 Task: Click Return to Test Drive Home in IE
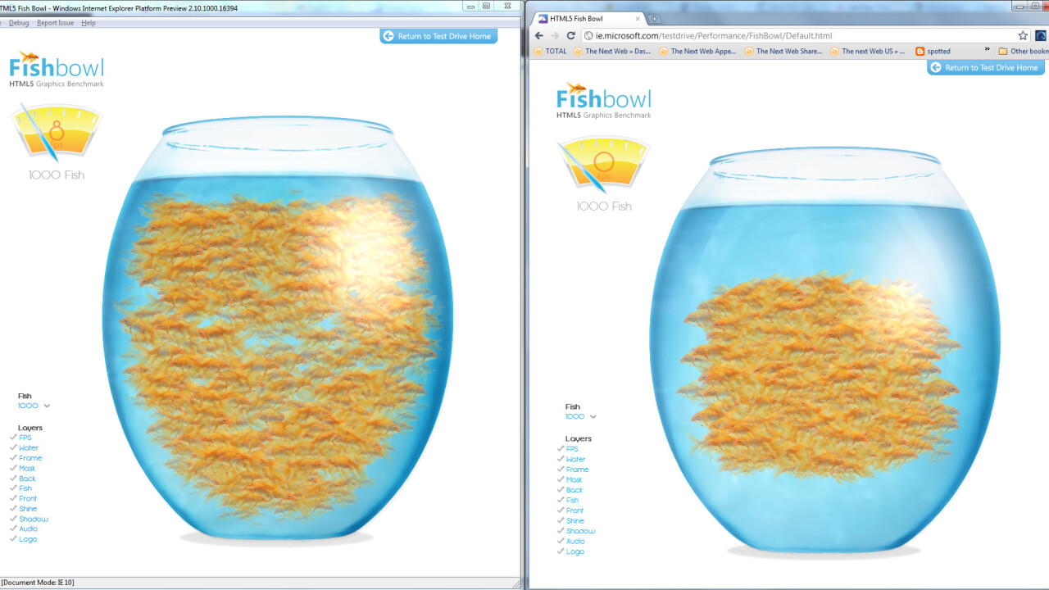coord(438,36)
